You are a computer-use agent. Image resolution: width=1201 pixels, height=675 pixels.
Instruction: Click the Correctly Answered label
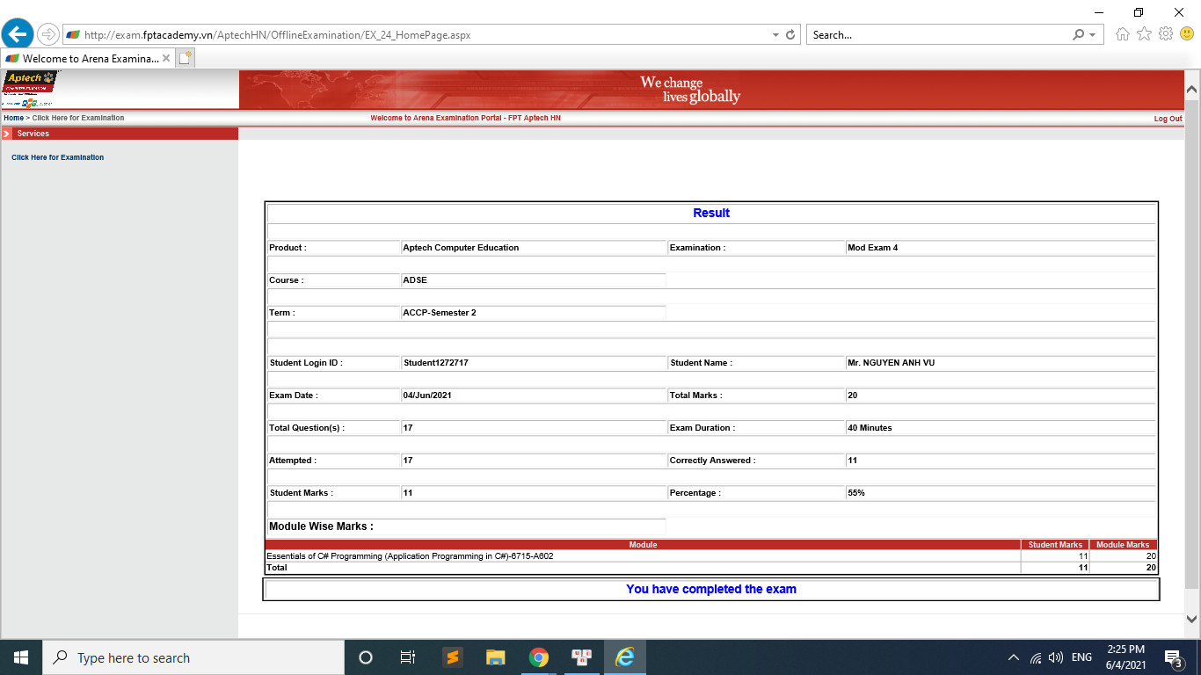(x=712, y=461)
